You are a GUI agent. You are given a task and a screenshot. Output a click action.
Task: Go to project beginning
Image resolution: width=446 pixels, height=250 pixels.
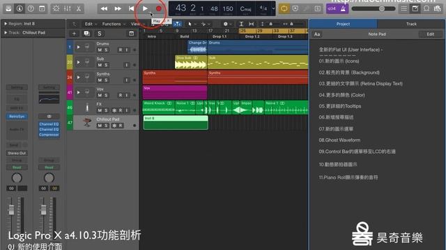pos(131,8)
